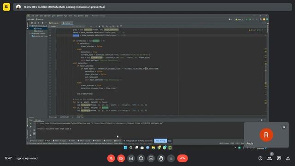Leave the call with red hang-up button
295x166 pixels.
click(x=183, y=158)
